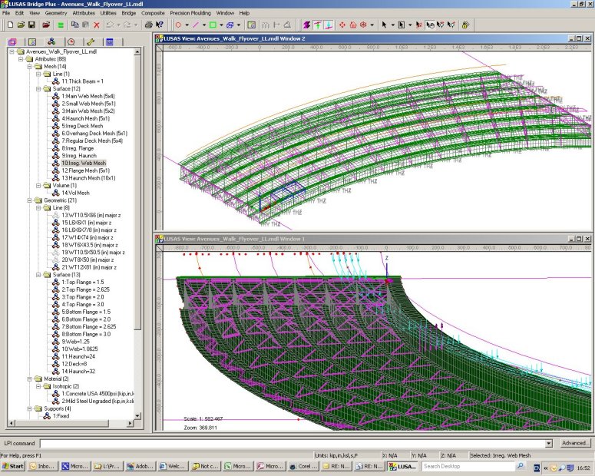Click the Advanced... button
This screenshot has width=595, height=476.
click(574, 443)
